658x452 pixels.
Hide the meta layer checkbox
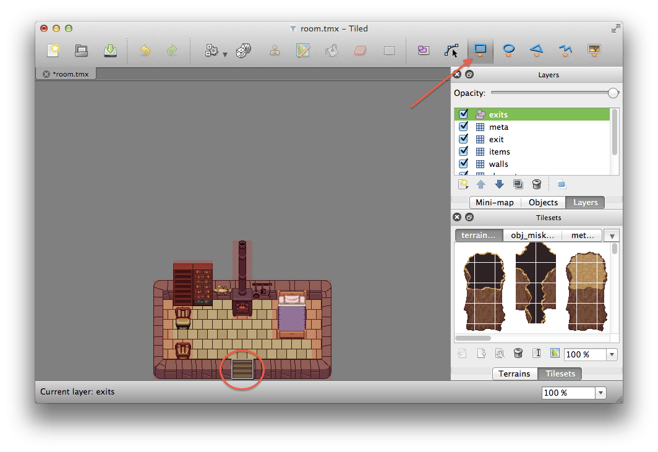[x=463, y=127]
